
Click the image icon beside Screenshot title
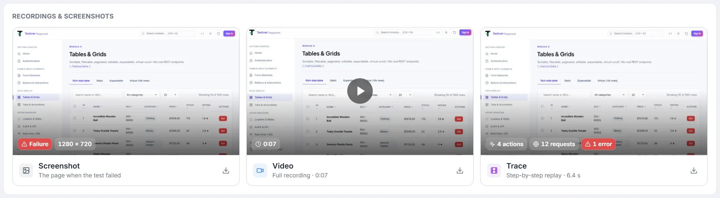(26, 171)
